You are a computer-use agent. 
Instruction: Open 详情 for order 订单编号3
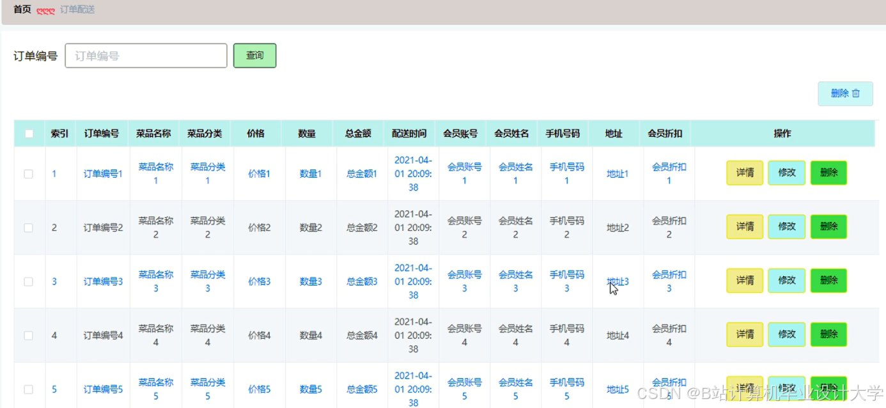[745, 280]
